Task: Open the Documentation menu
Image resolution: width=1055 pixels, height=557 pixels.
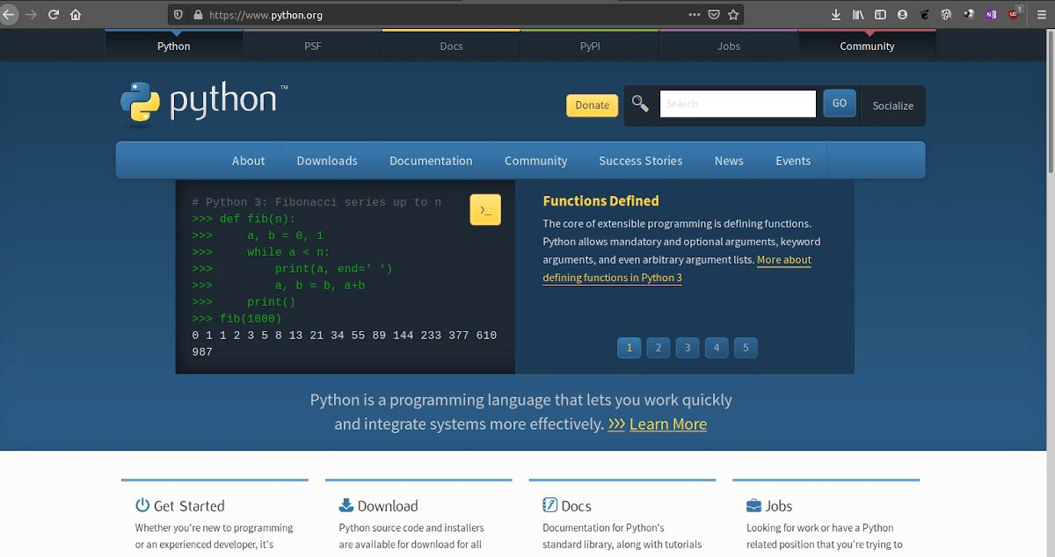Action: (x=431, y=161)
